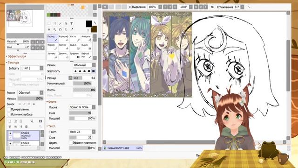Screen dimensions: 298x168
Task: Zoom out with navigator minus button
Action: point(33,42)
